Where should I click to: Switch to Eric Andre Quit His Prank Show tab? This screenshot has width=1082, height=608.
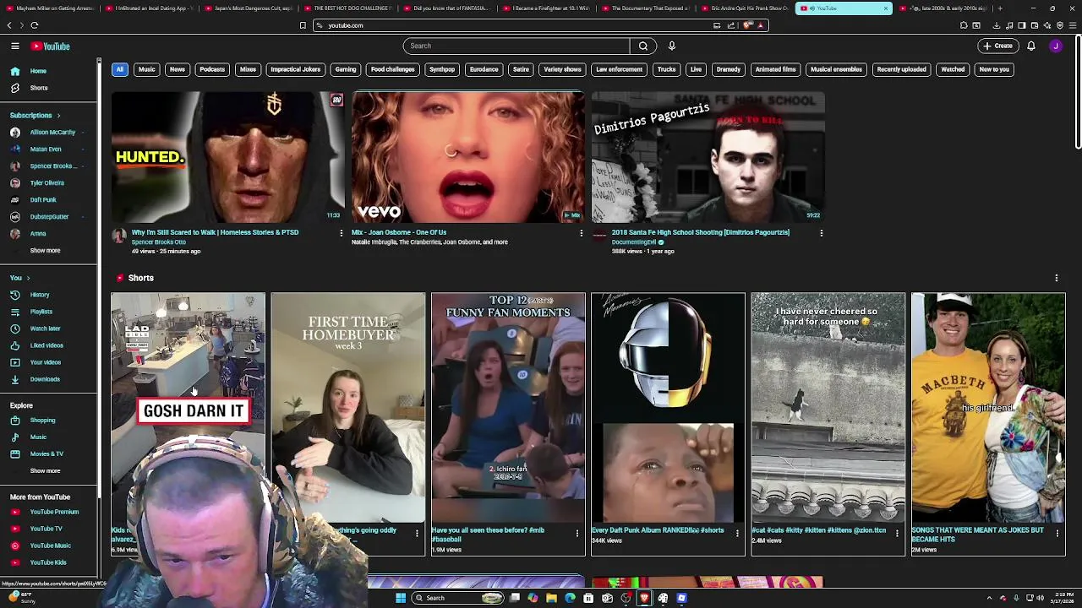744,8
